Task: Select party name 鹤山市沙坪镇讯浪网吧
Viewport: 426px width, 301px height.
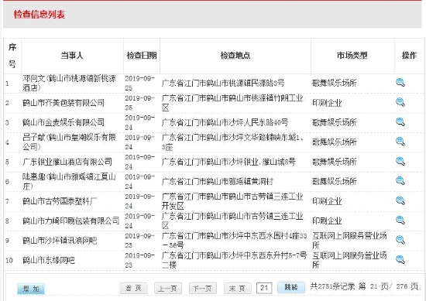Action: [60, 241]
